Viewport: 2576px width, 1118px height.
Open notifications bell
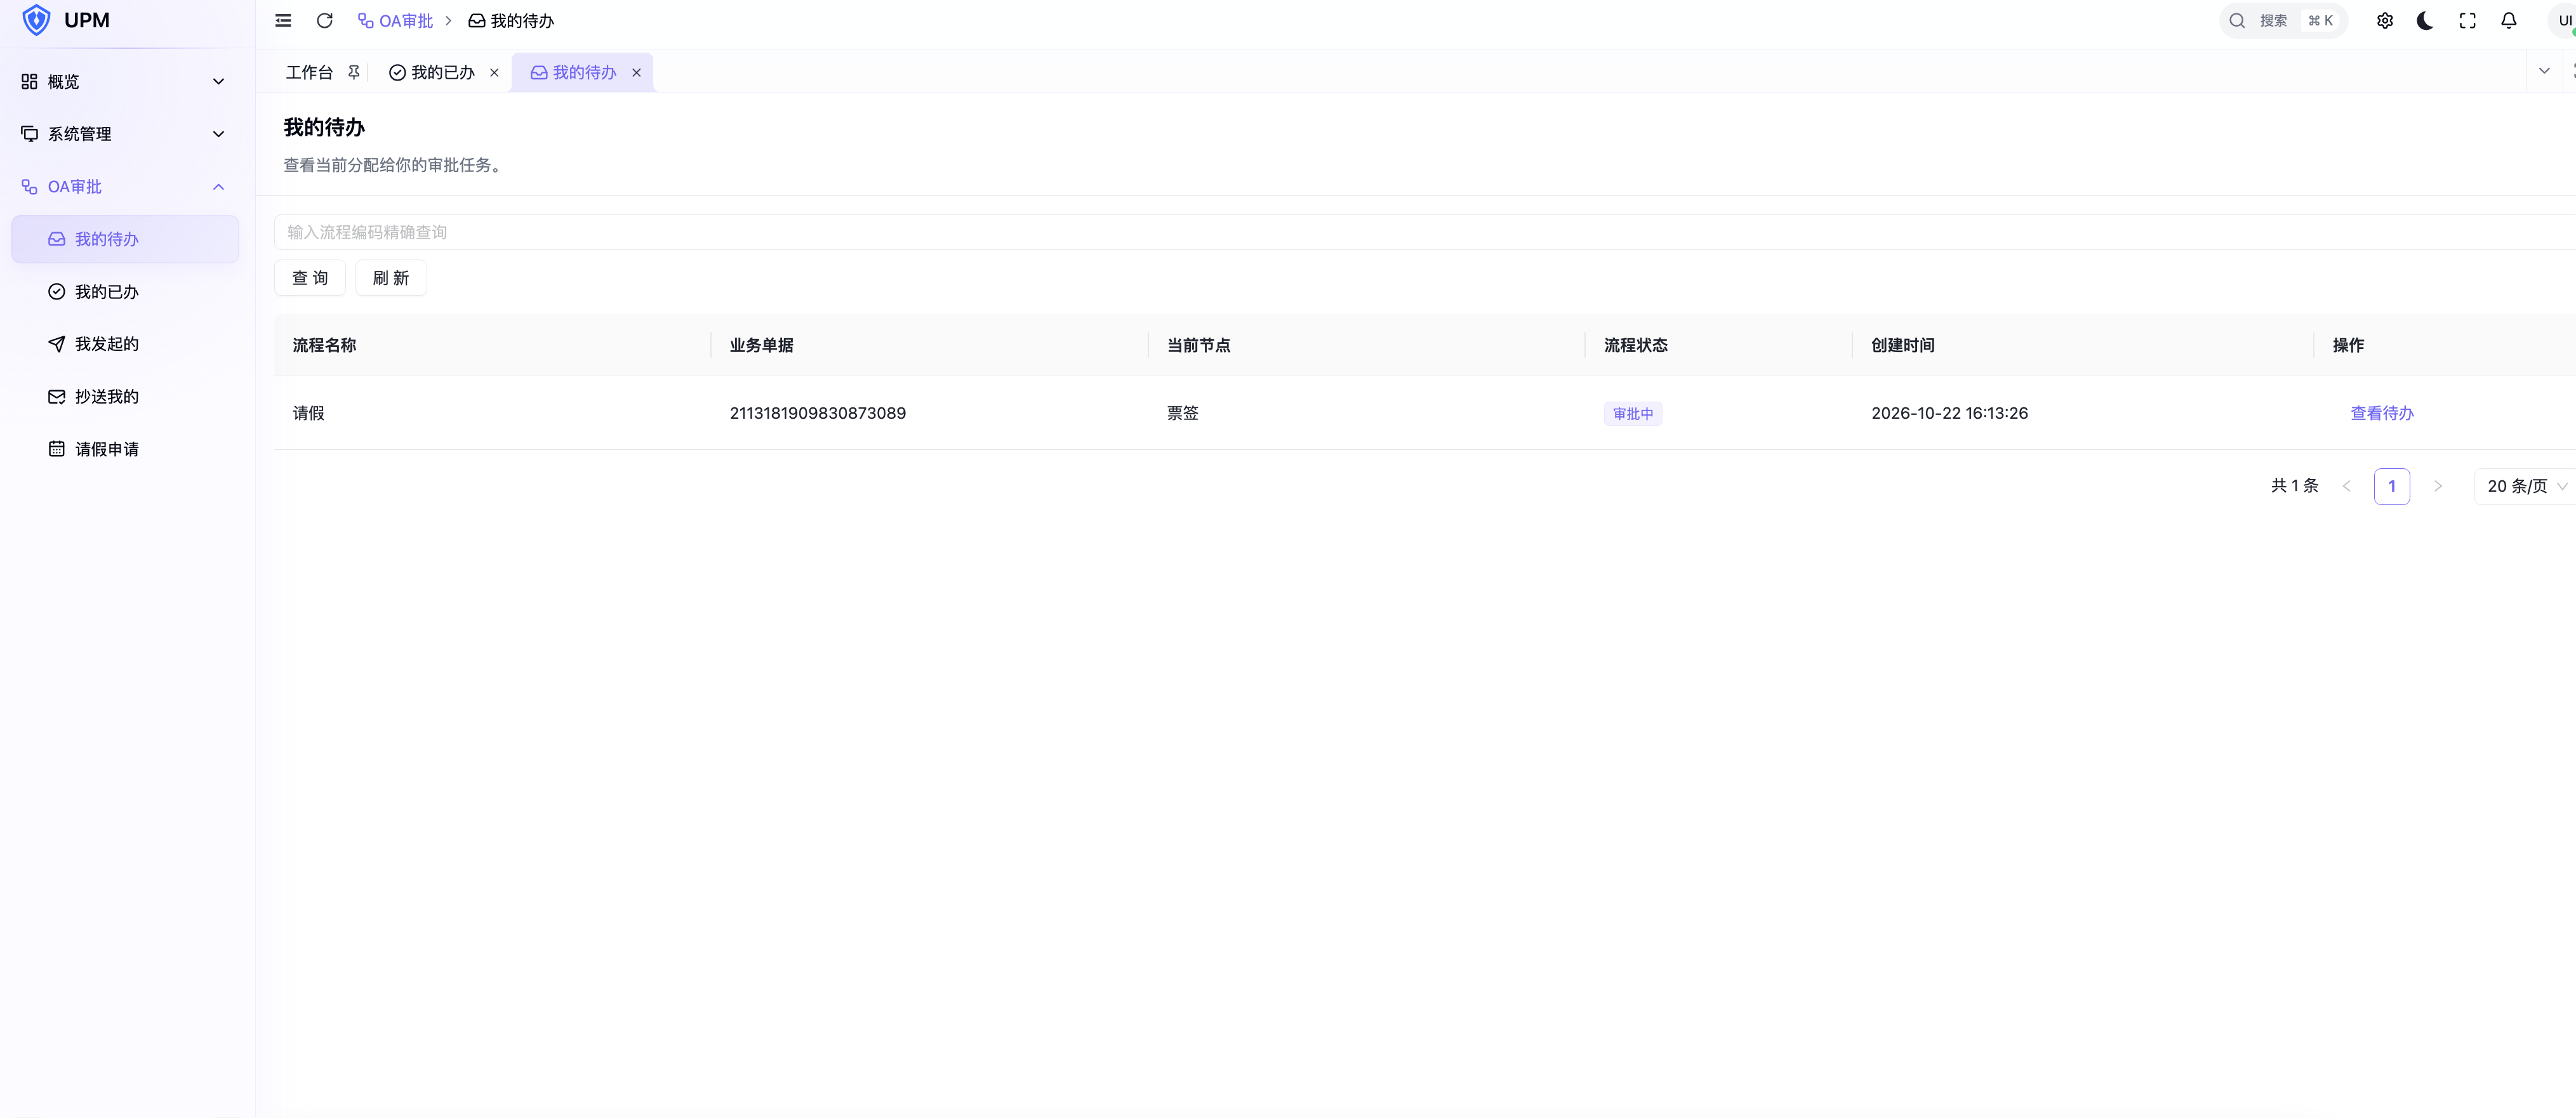[x=2508, y=21]
